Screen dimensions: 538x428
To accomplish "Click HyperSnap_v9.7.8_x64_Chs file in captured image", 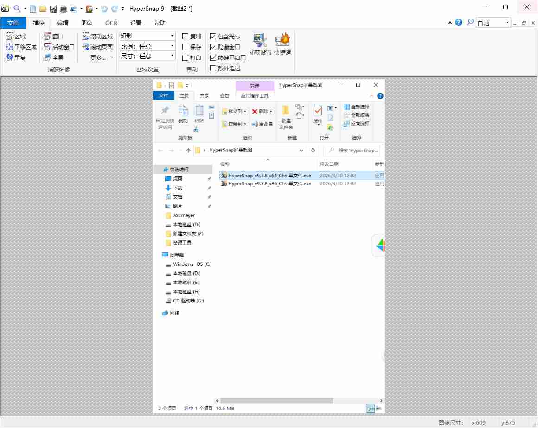I will click(x=269, y=176).
